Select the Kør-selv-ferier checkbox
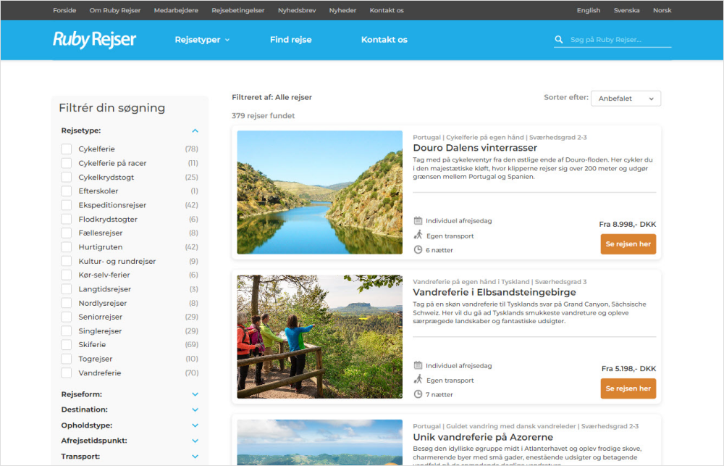Viewport: 724px width, 466px height. pos(67,275)
